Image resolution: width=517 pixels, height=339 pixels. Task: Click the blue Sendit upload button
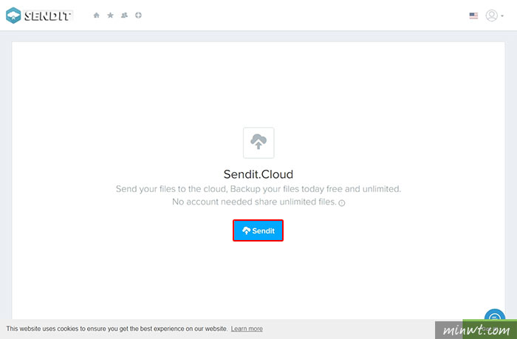pyautogui.click(x=258, y=230)
